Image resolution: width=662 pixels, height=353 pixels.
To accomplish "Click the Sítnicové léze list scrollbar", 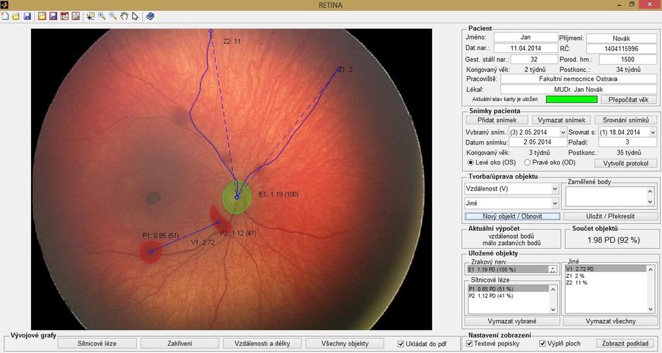I will pos(553,299).
